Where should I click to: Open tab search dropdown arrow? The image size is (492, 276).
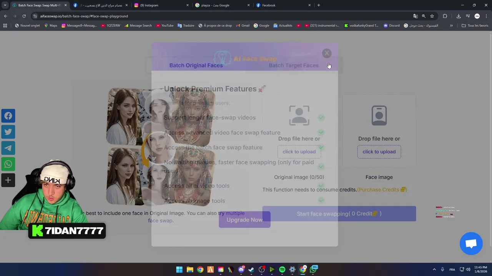5,5
